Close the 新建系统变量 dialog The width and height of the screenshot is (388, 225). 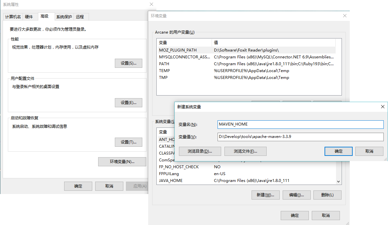382,107
